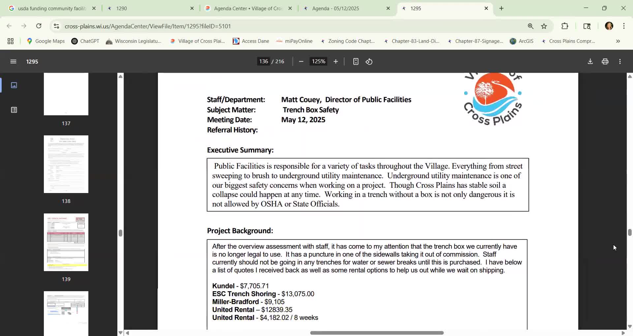The height and width of the screenshot is (336, 633).
Task: Click the horizontal scrollbar of the document
Action: [x=377, y=333]
